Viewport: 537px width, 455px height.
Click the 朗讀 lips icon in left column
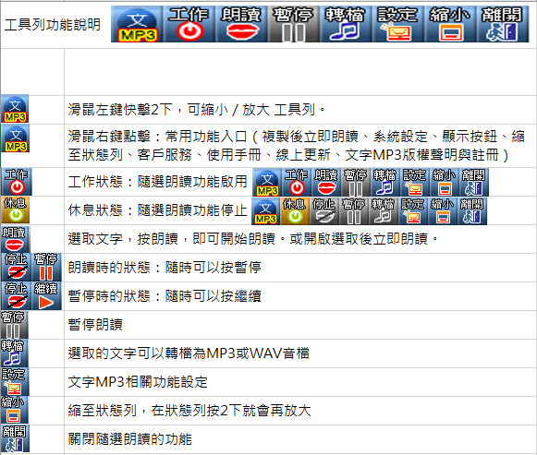coord(15,239)
